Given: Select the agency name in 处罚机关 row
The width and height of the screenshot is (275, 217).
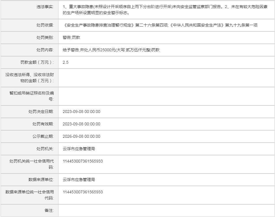Looking at the screenshot, I should (79, 149).
